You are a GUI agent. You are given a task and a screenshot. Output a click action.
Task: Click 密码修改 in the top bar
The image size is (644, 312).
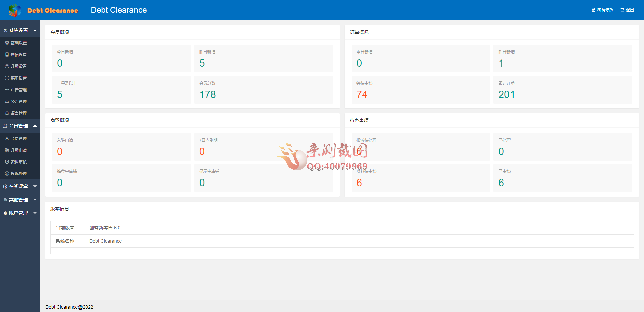(602, 10)
